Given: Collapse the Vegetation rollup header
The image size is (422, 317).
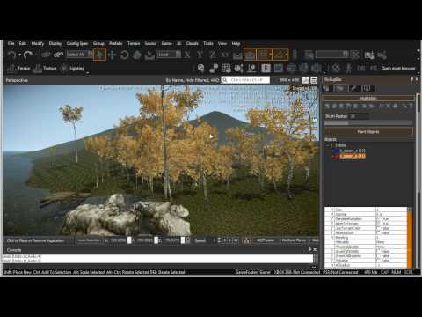Looking at the screenshot, I should tap(368, 98).
